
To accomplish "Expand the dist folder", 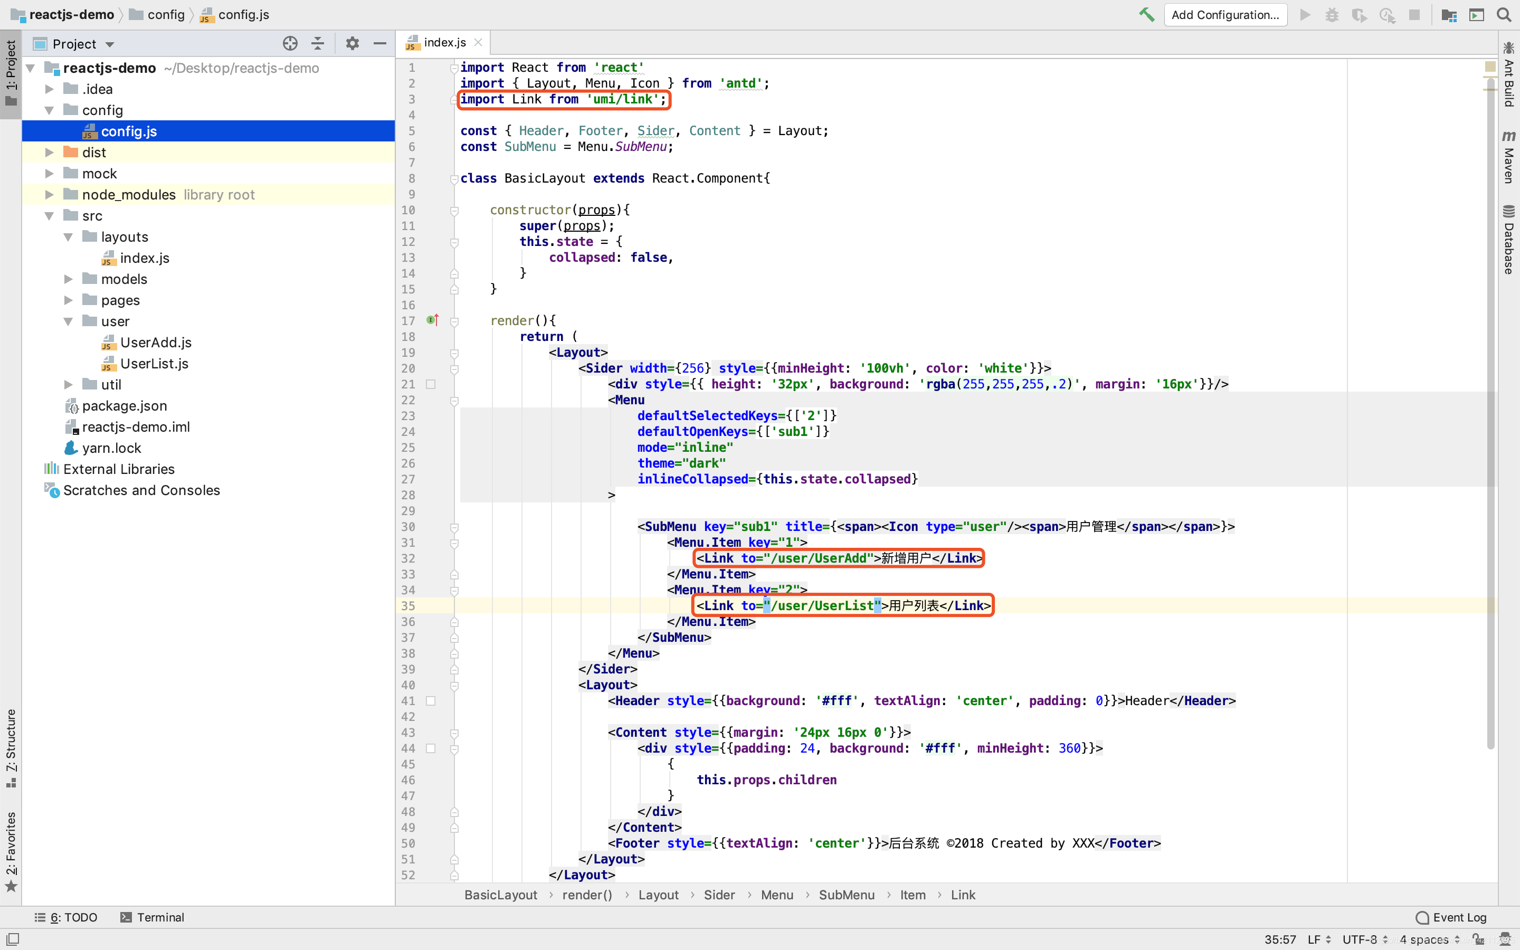I will pyautogui.click(x=49, y=153).
